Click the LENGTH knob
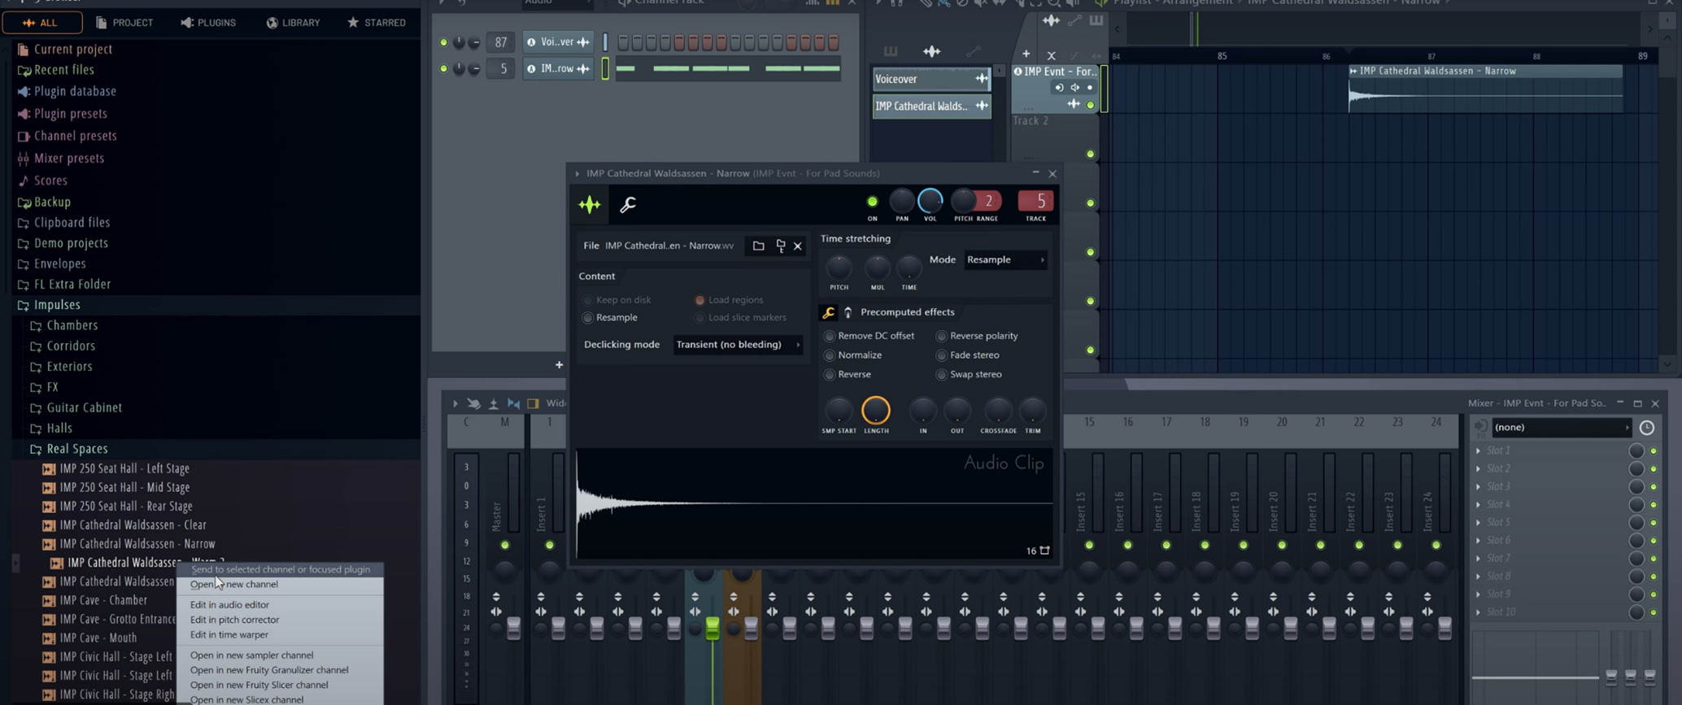Screen dimensions: 1682x705 (876, 411)
